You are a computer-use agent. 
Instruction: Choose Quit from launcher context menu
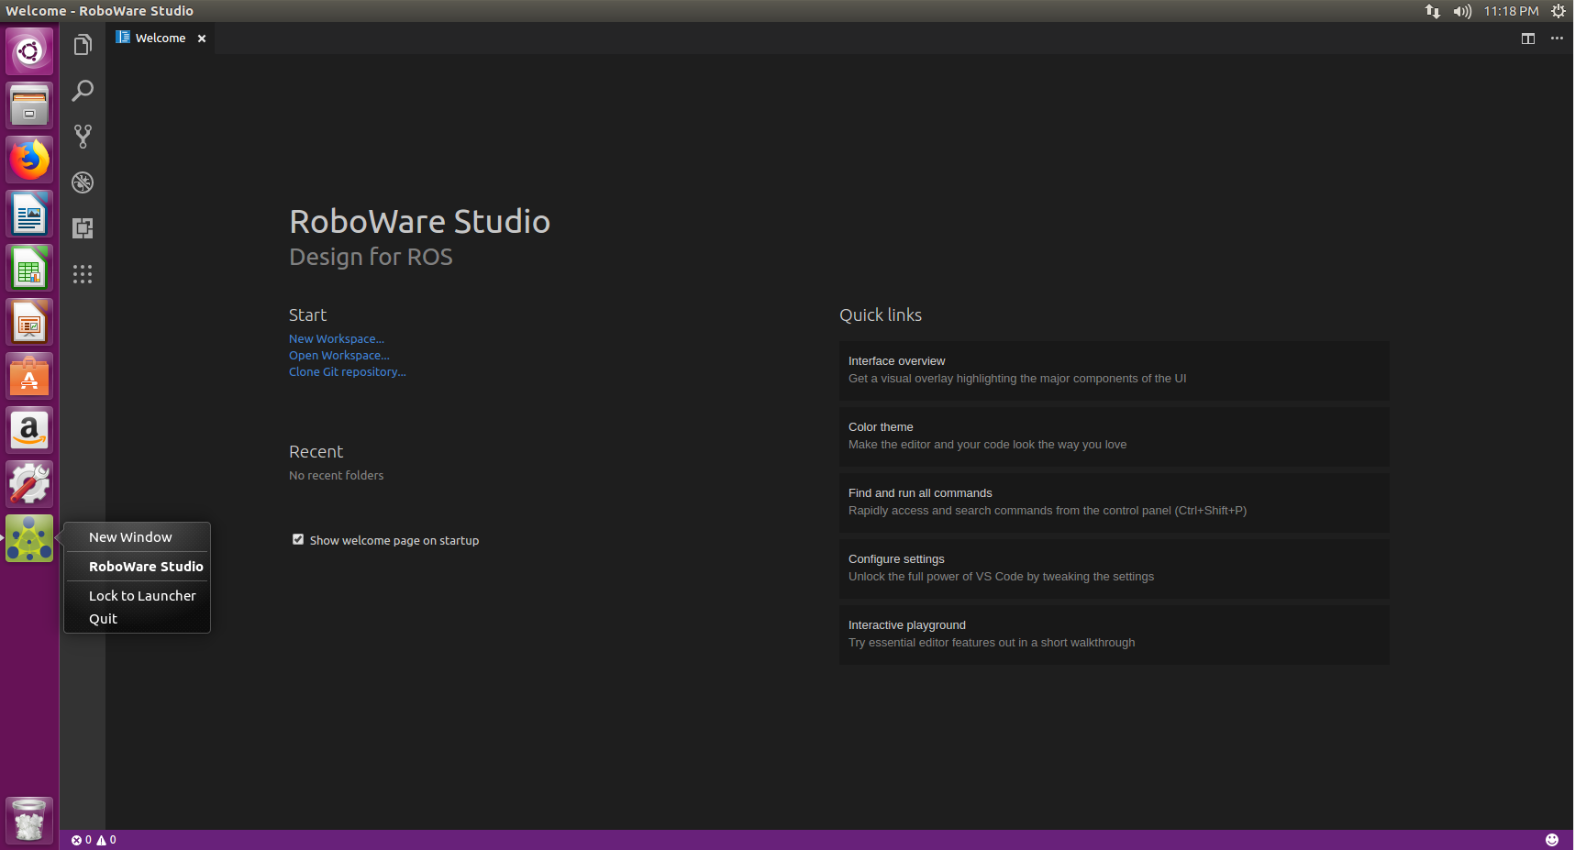(x=138, y=619)
